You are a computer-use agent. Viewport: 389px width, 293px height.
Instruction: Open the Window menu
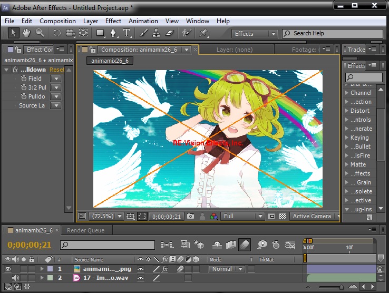(x=198, y=21)
